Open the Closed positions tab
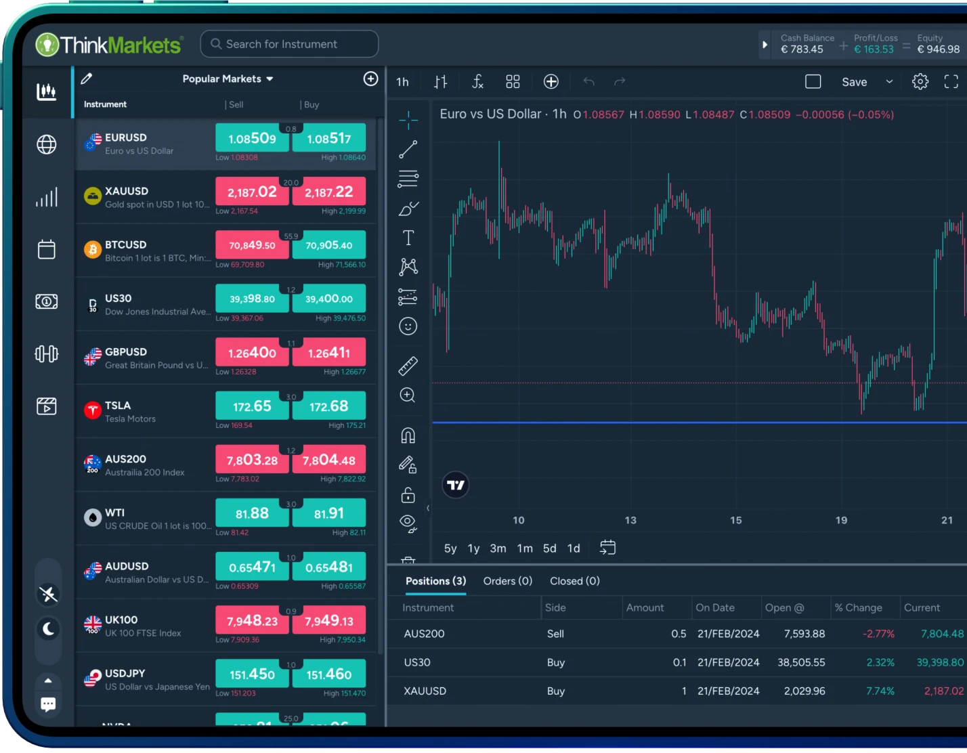The height and width of the screenshot is (753, 967). pyautogui.click(x=574, y=581)
